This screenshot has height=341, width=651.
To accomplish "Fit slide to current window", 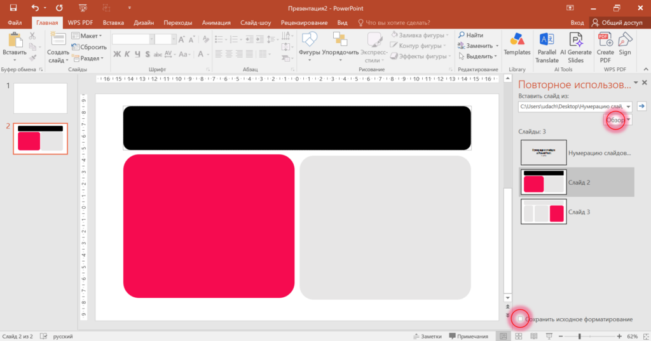I will 645,337.
